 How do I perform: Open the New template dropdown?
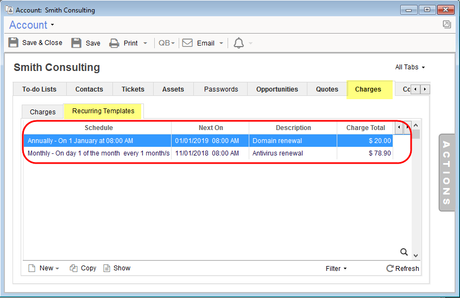pos(43,268)
